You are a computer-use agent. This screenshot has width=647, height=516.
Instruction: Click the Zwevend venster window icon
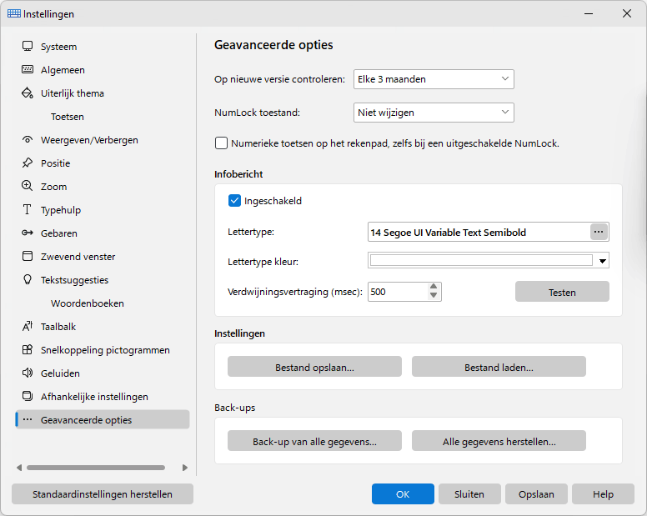coord(28,256)
